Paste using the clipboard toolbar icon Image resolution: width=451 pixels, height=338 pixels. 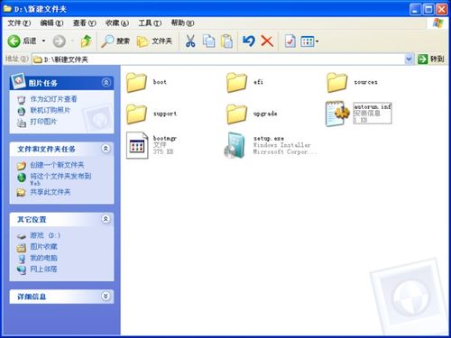[x=226, y=41]
